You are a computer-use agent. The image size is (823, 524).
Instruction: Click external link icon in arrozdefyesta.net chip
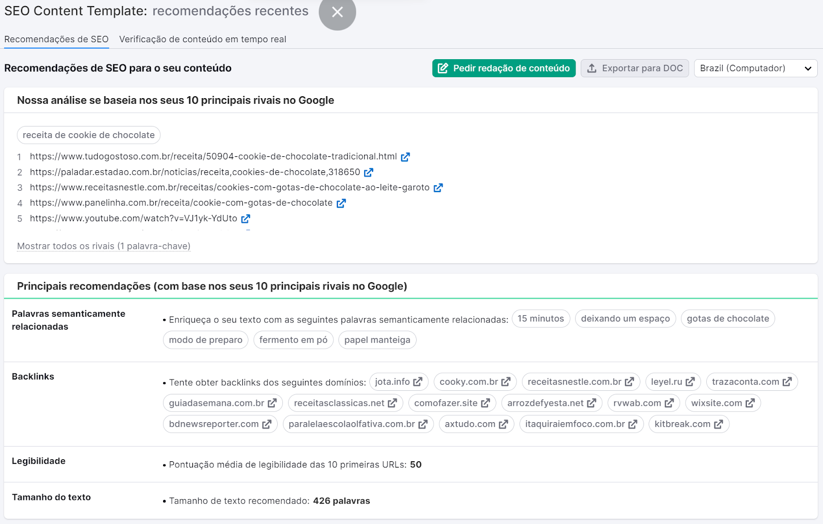tap(592, 403)
